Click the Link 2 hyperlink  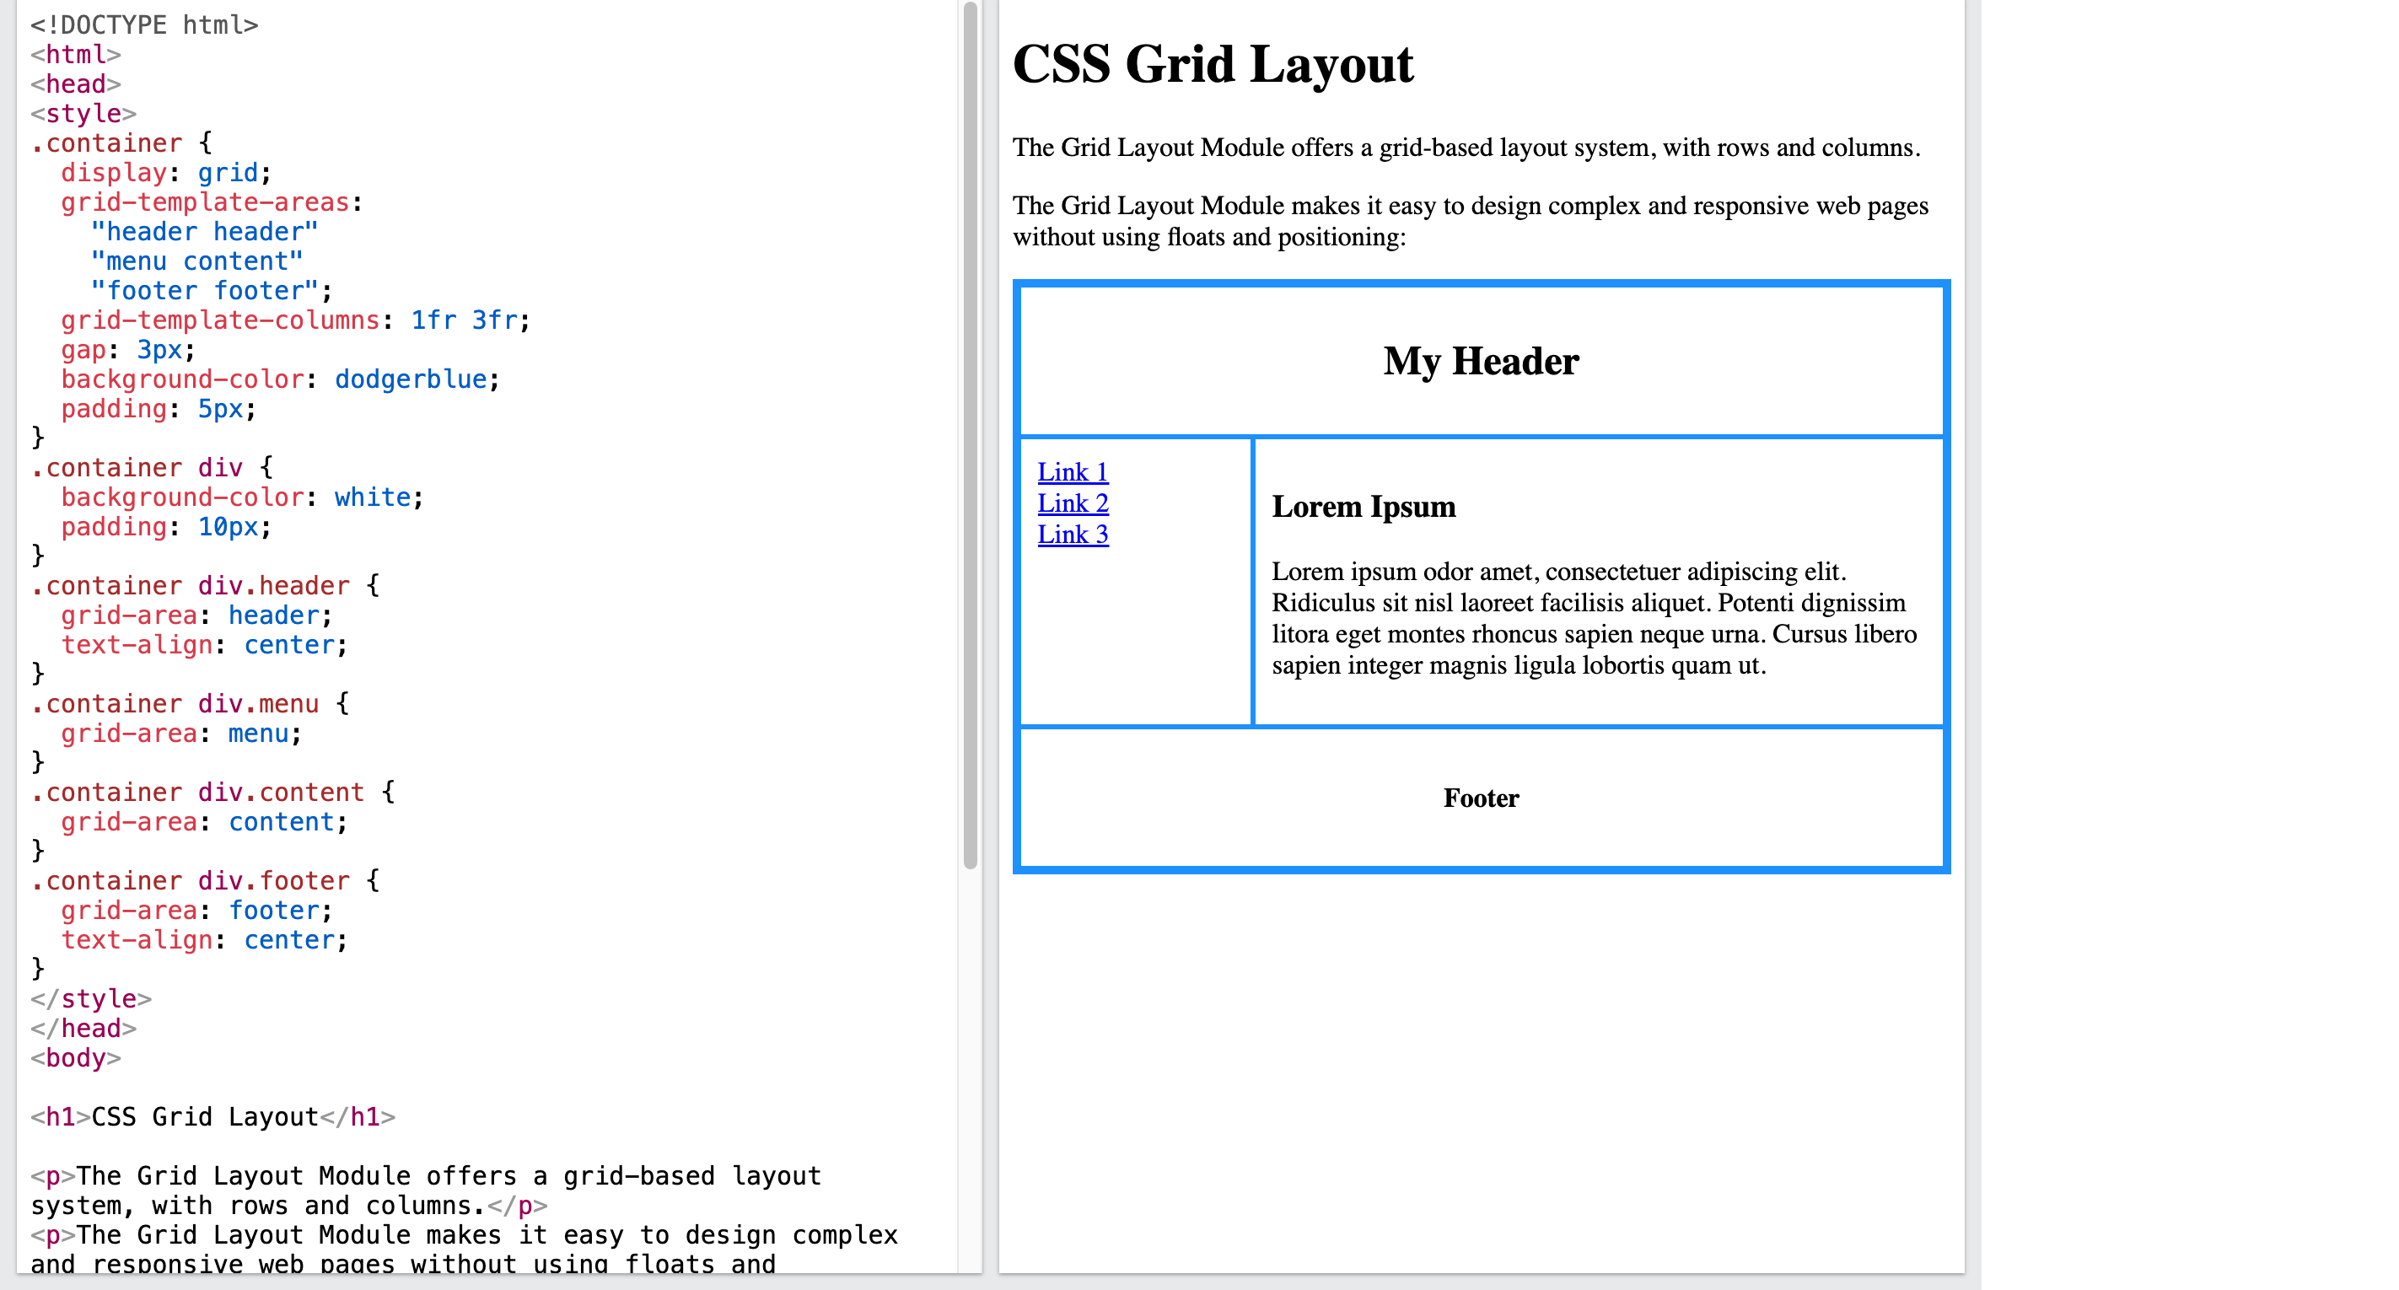[1072, 503]
